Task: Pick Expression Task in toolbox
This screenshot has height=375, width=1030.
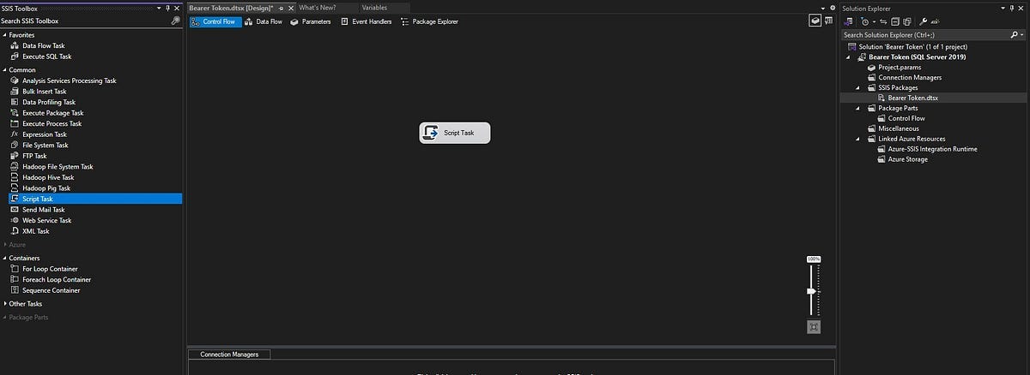Action: (x=44, y=134)
